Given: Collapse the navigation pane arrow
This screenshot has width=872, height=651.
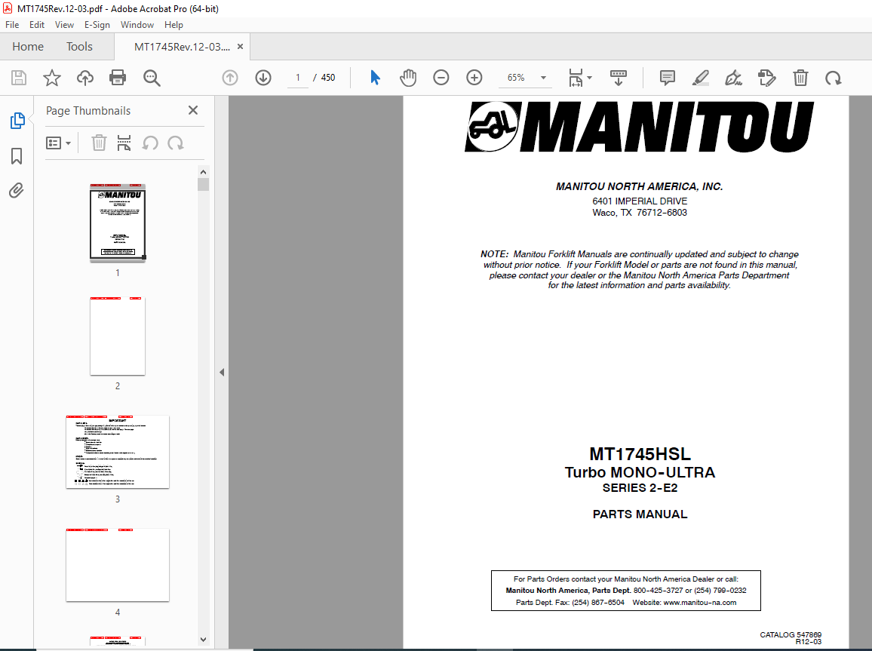Looking at the screenshot, I should (221, 372).
